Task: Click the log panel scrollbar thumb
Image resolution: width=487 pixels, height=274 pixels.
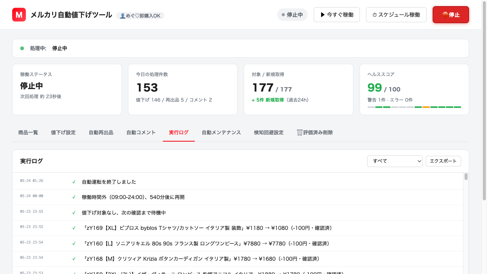Action: [466, 177]
